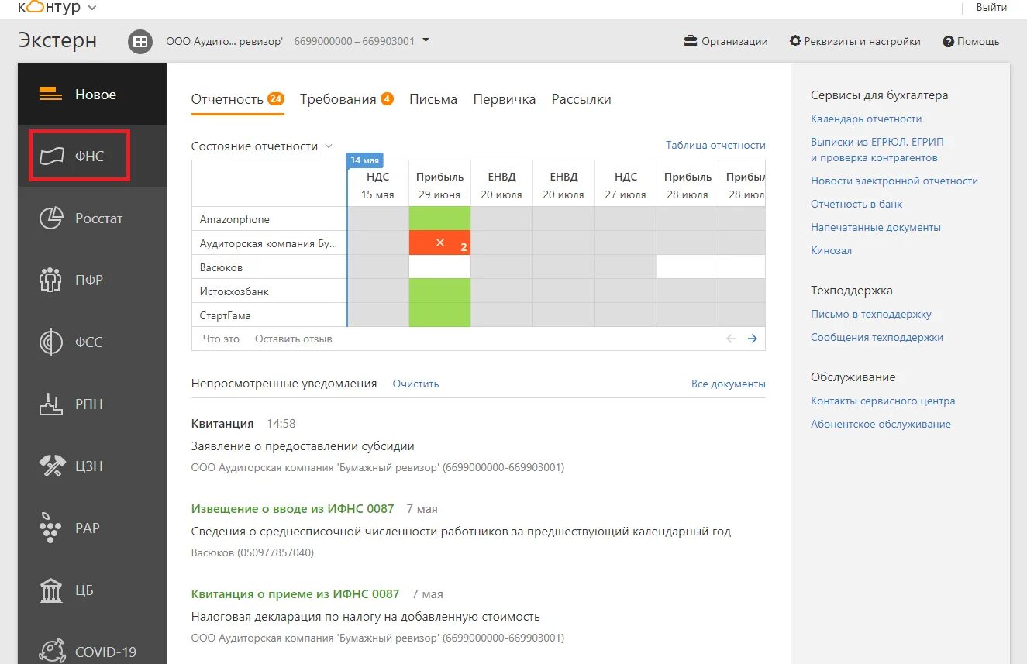Open the Рассылки tab
Image resolution: width=1027 pixels, height=664 pixels.
tap(581, 99)
